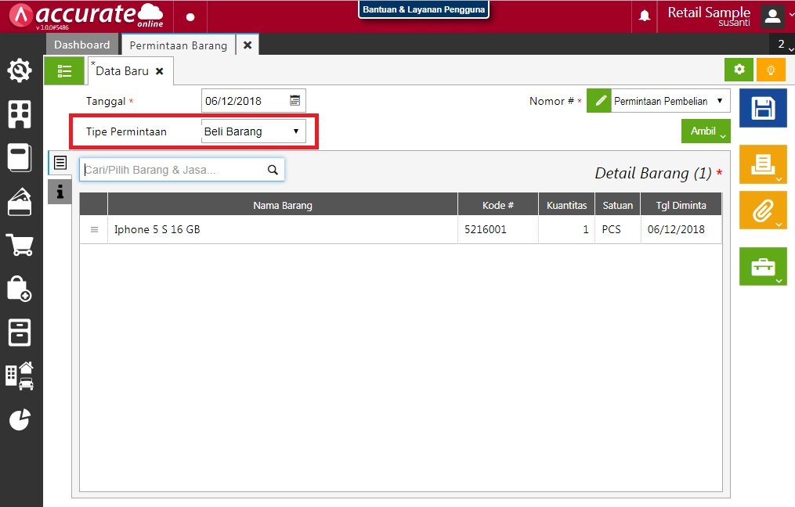Click the orange lightbulb tips icon

[x=771, y=70]
